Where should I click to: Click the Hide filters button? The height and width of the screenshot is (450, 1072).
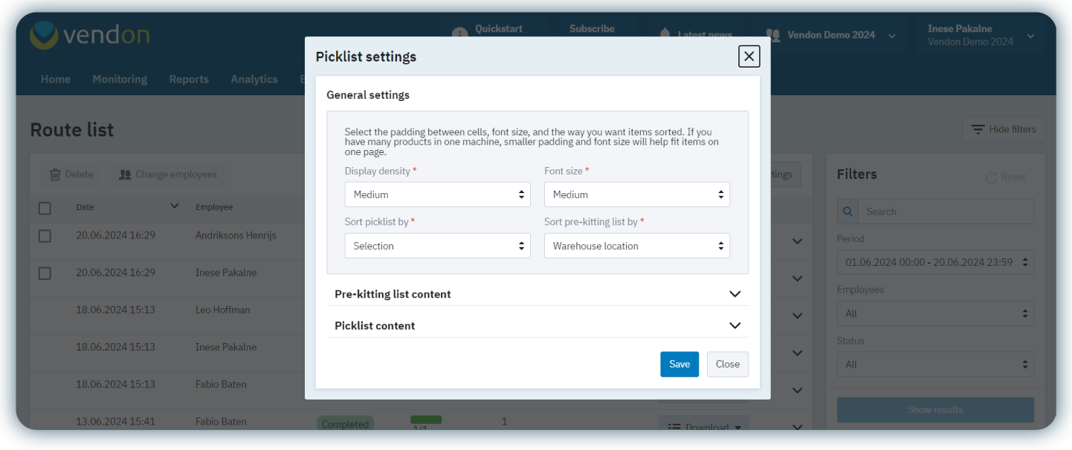[1004, 129]
